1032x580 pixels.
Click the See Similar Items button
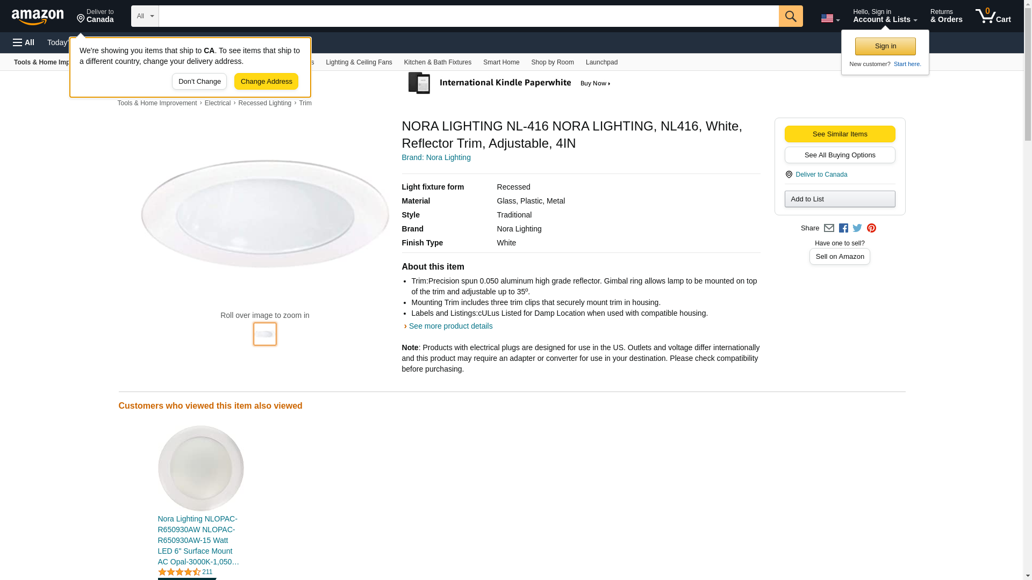[840, 134]
